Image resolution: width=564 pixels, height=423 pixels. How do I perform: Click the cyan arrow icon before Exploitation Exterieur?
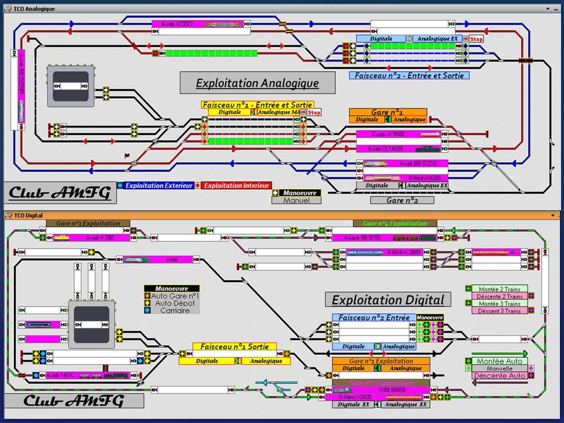(x=120, y=186)
